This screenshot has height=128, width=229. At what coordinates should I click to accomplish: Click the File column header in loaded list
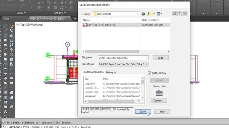[93, 79]
